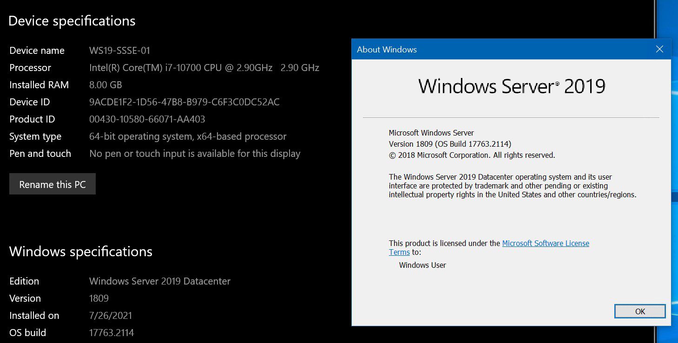Viewport: 678px width, 343px height.
Task: Click the Windows specifications heading
Action: pos(81,252)
